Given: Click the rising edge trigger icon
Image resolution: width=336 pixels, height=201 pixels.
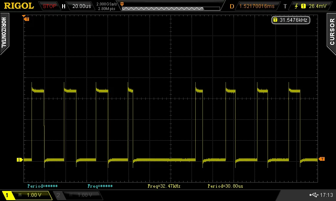Looking at the screenshot, I should (297, 6).
